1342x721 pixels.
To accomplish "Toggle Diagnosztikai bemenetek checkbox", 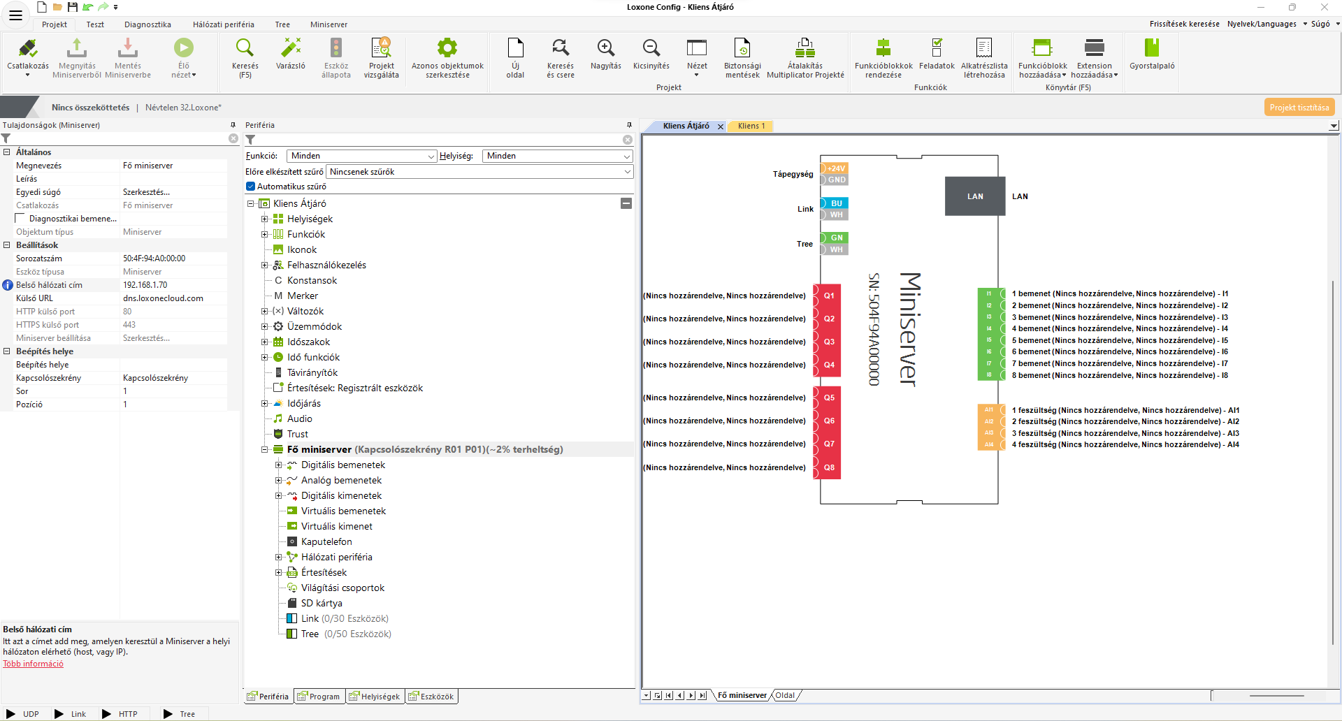I will click(20, 219).
